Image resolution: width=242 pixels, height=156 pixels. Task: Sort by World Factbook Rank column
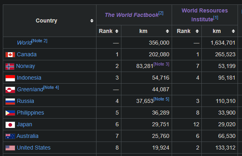(117, 31)
